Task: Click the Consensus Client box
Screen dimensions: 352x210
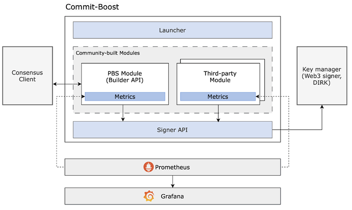Action: [28, 76]
